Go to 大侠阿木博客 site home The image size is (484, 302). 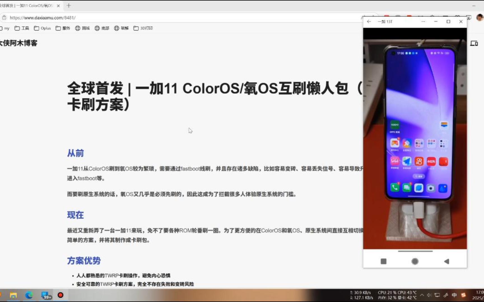click(x=18, y=43)
